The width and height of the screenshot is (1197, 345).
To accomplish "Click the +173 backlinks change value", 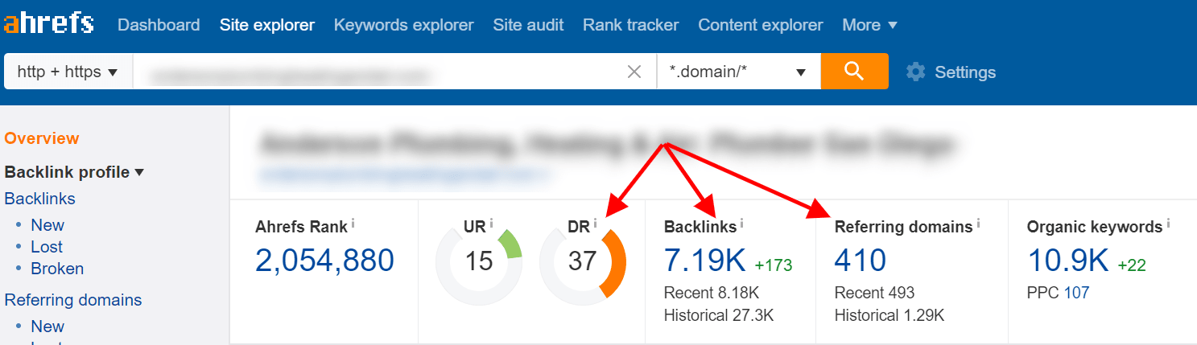I will 774,265.
